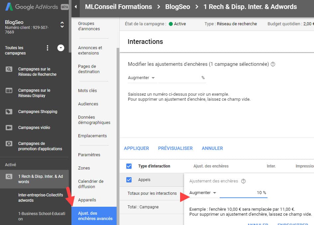Click the Google AdWords logo

(37, 7)
